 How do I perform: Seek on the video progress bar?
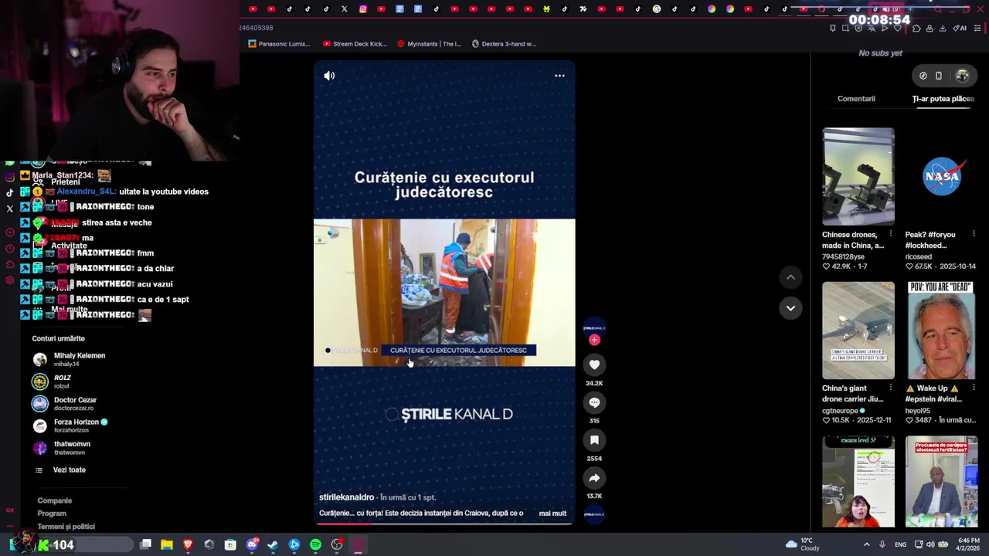[444, 524]
